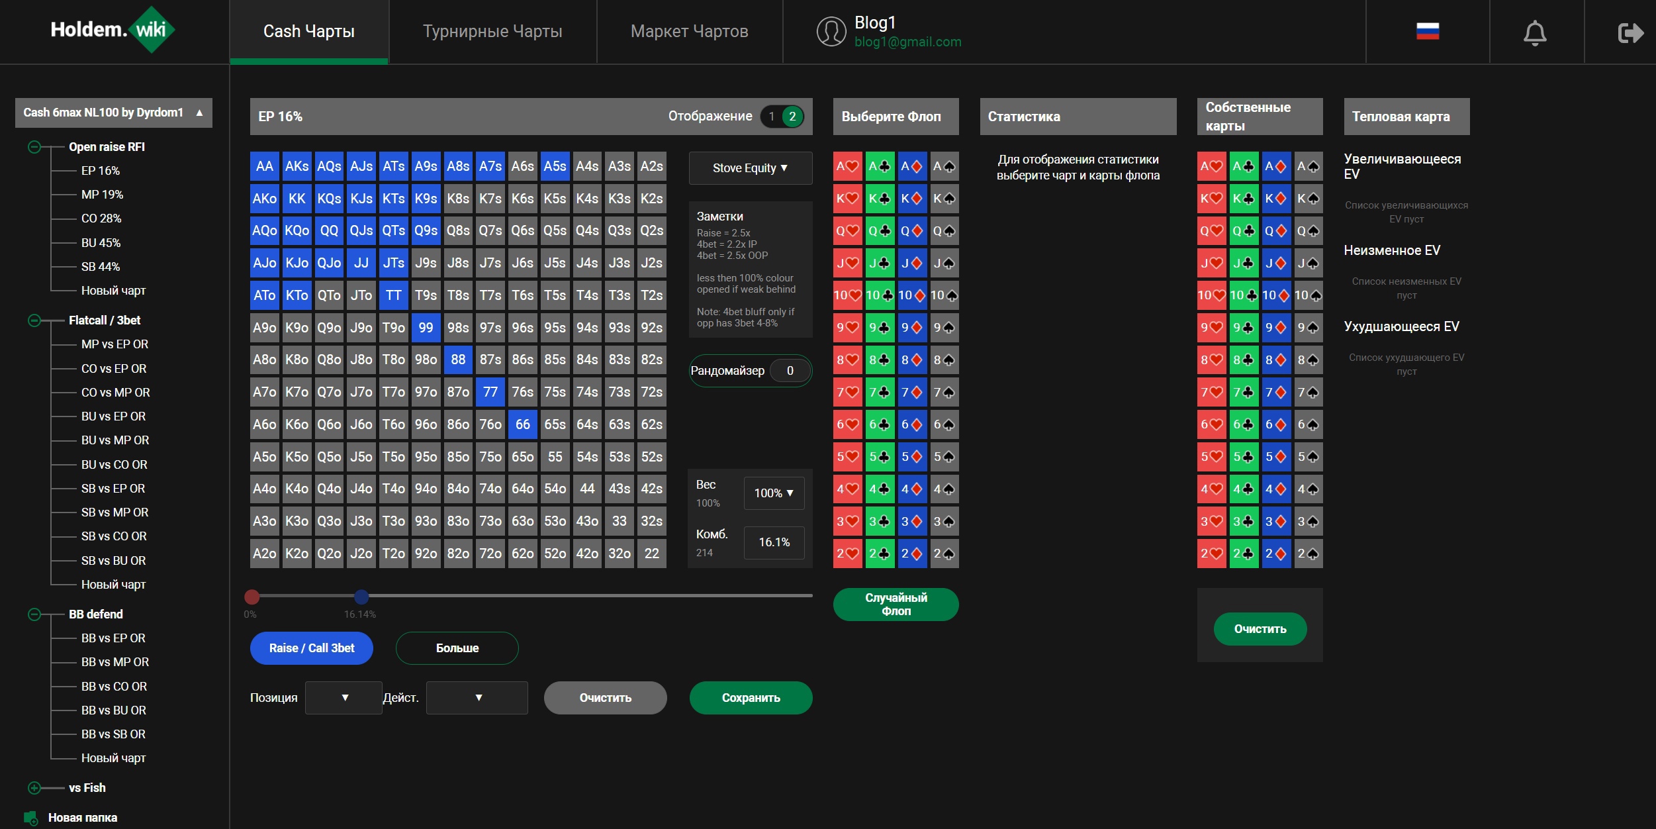This screenshot has width=1656, height=829.
Task: Collapse the BB defend folder
Action: [x=34, y=614]
